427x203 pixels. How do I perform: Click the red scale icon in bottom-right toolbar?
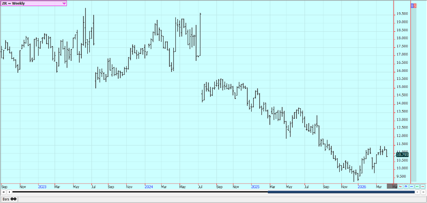[x=400, y=186]
